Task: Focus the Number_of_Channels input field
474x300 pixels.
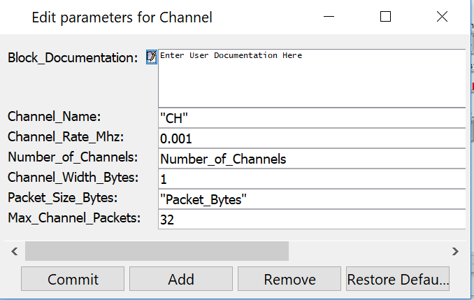Action: (311, 159)
